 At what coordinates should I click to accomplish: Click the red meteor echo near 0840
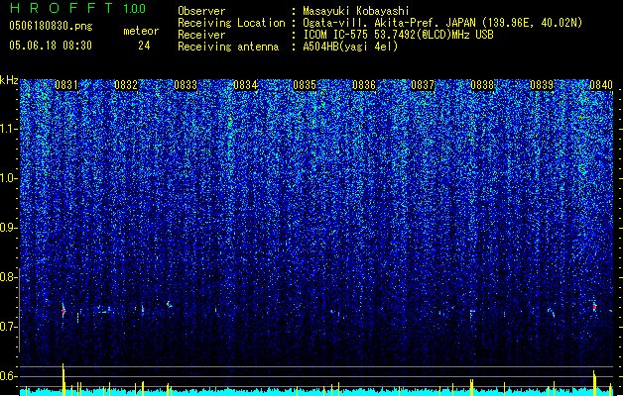tap(594, 307)
